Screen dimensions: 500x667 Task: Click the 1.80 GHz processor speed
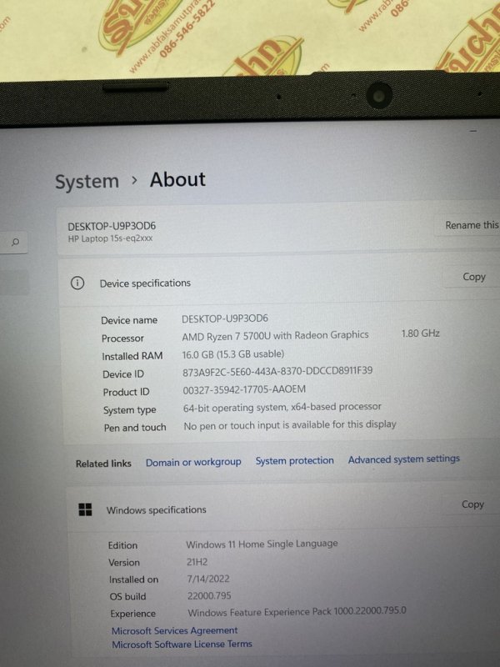coord(421,333)
